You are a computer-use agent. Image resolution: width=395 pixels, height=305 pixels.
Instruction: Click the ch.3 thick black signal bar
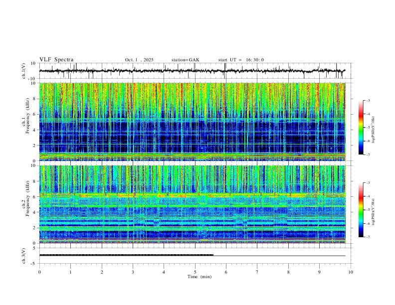127,255
